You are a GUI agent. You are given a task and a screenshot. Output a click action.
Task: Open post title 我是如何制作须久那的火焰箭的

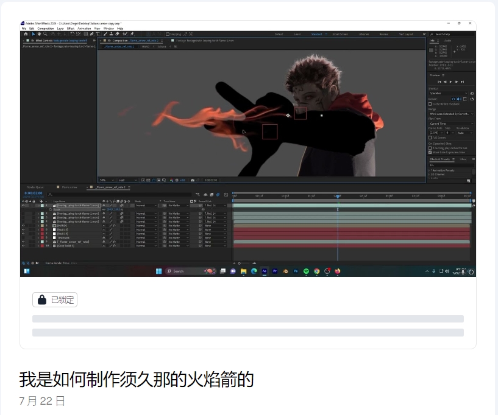pyautogui.click(x=137, y=380)
